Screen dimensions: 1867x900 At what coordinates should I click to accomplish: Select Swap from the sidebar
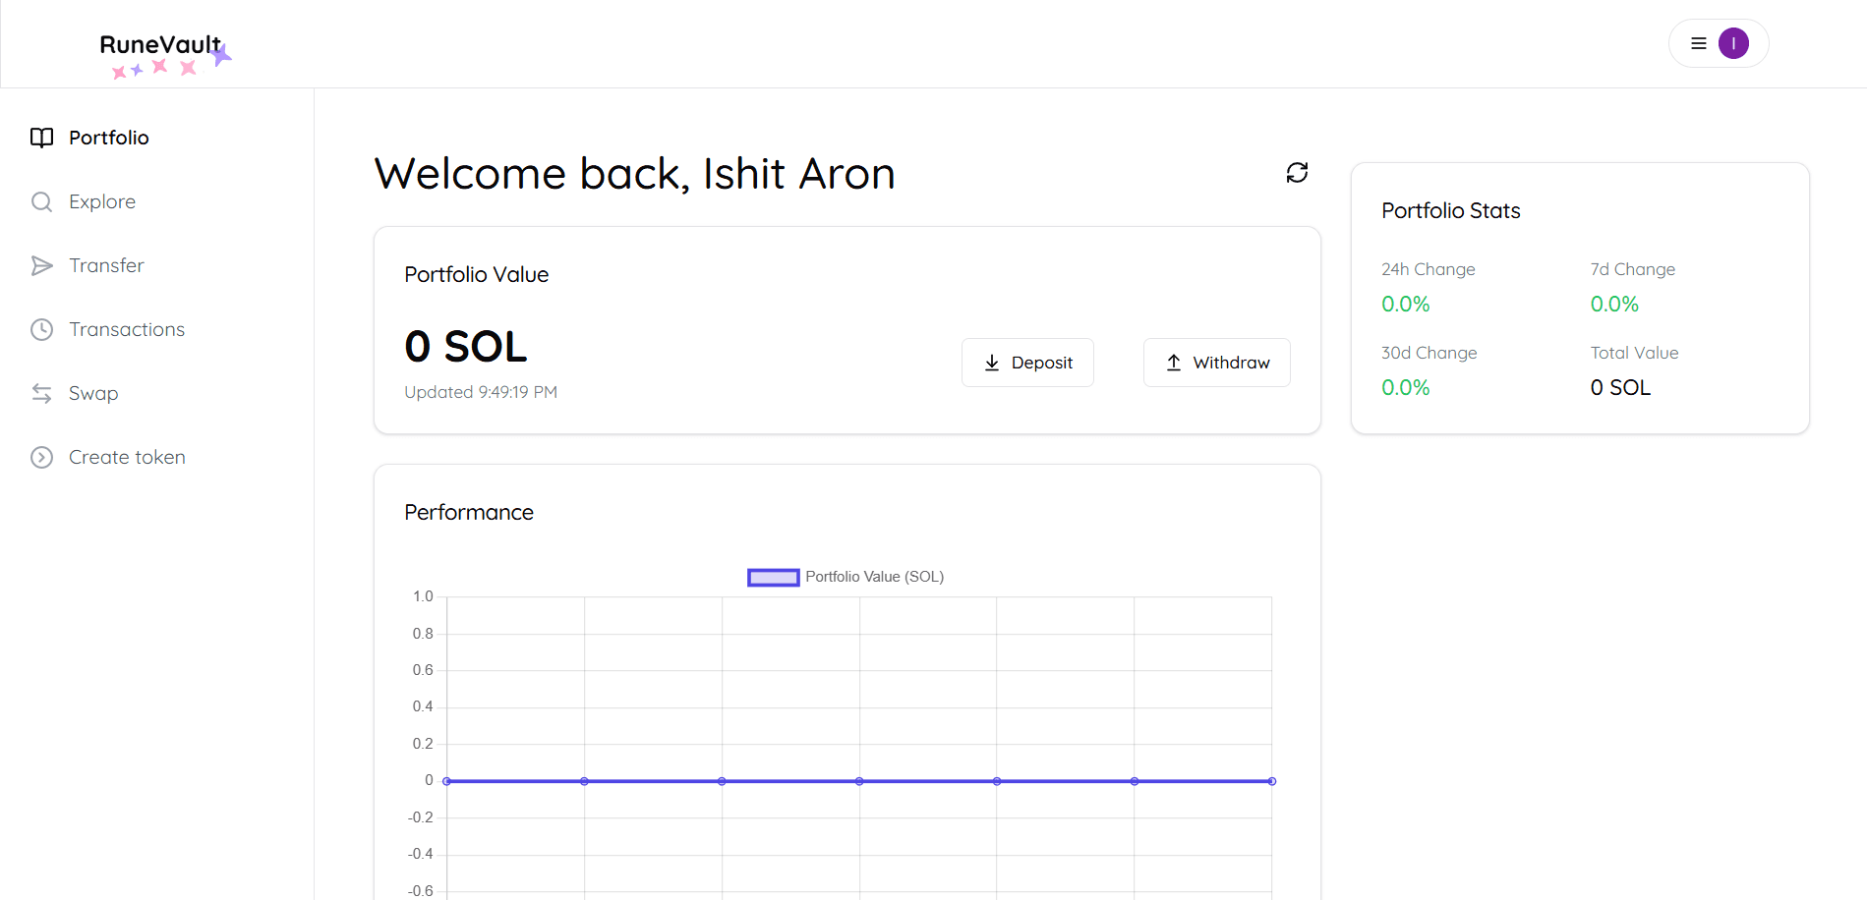(x=93, y=393)
